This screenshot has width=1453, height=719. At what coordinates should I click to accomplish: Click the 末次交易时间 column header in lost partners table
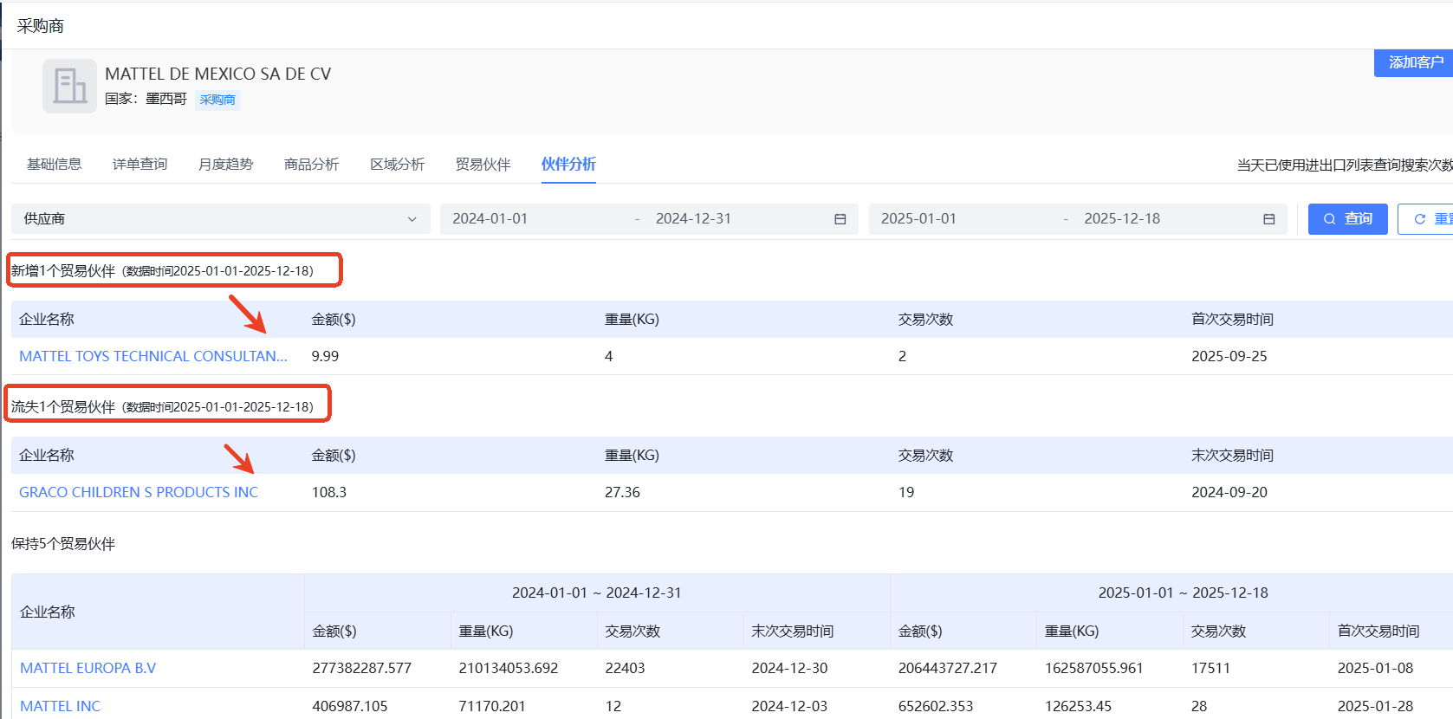tap(1232, 455)
